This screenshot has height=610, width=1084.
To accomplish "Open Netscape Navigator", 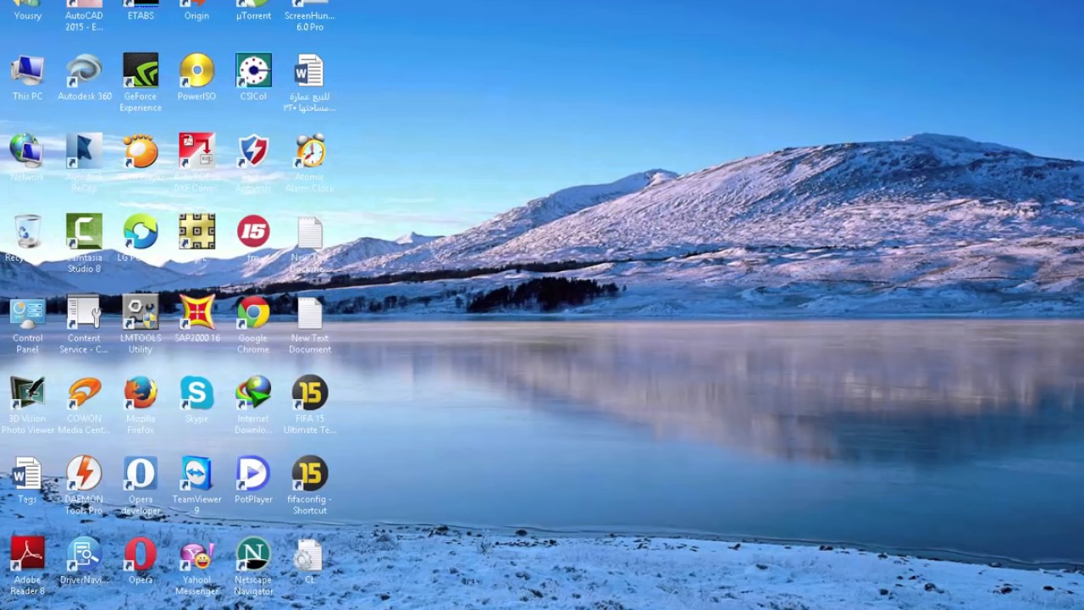I will 253,566.
